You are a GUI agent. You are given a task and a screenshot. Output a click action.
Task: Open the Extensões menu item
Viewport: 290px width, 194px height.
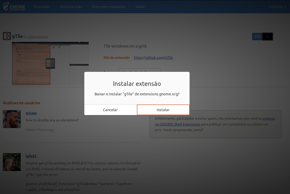coord(42,7)
